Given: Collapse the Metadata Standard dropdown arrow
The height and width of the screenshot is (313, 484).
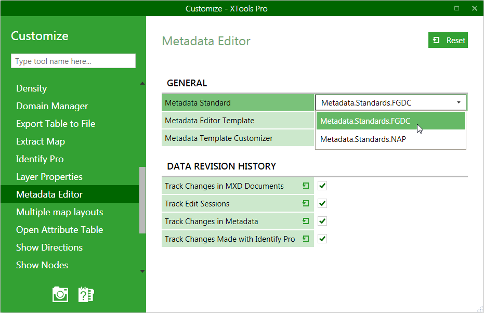Looking at the screenshot, I should pos(459,102).
